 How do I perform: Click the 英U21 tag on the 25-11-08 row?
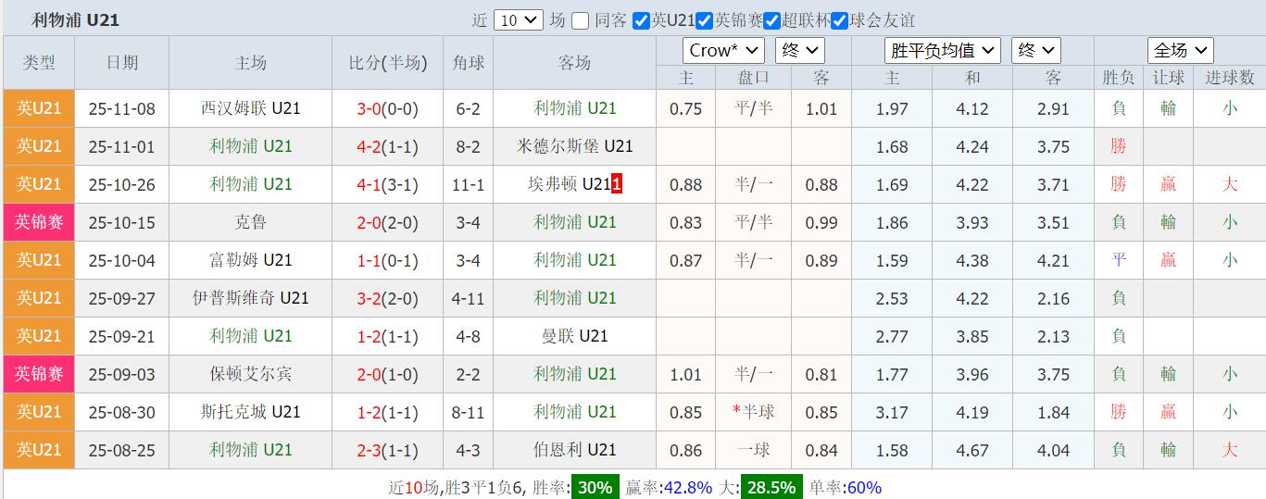39,108
